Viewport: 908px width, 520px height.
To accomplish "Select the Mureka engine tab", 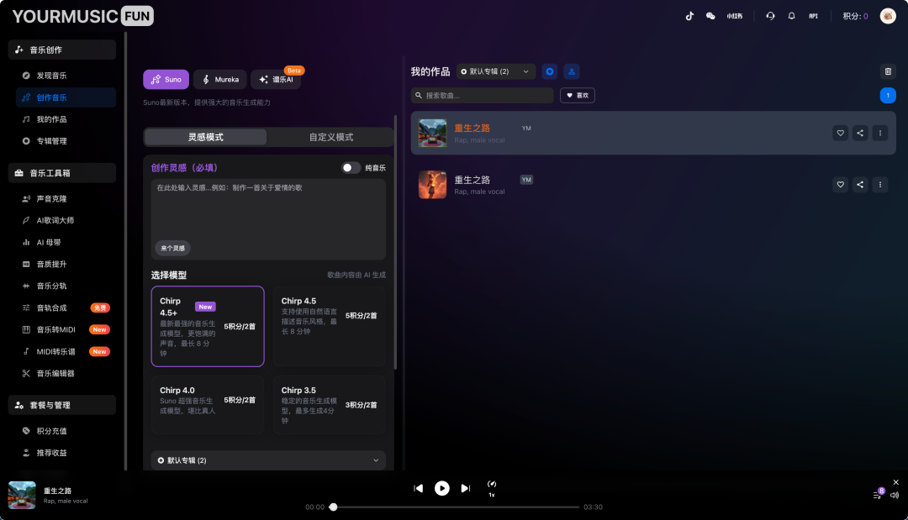I will 220,79.
